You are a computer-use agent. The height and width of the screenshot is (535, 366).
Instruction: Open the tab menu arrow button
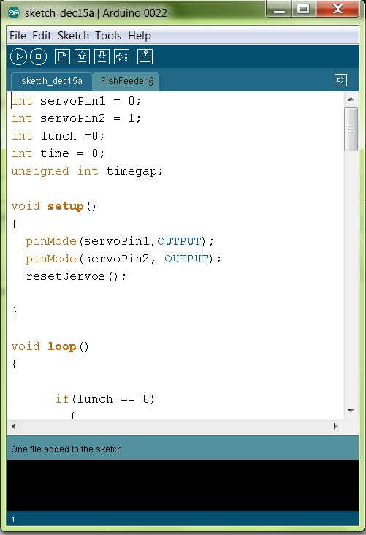(x=340, y=80)
